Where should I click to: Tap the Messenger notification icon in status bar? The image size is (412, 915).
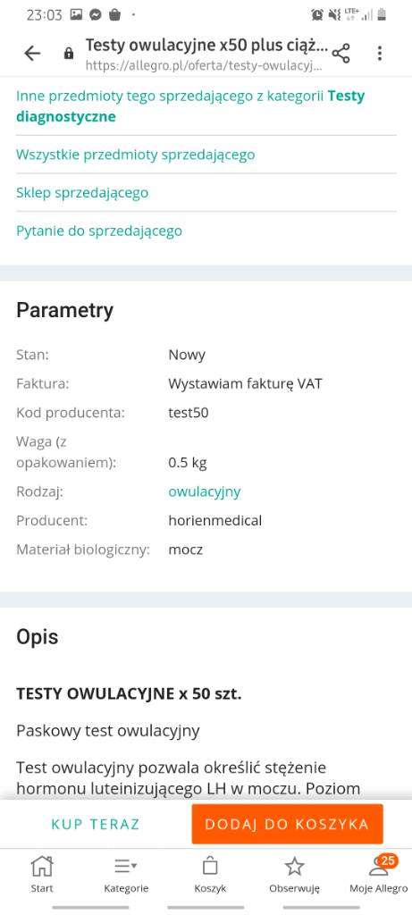(x=96, y=14)
